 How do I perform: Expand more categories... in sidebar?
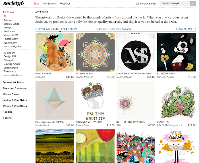13,46
